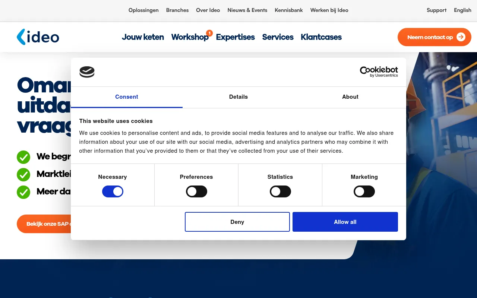Click the Ideo logo in header
477x298 pixels.
[38, 37]
